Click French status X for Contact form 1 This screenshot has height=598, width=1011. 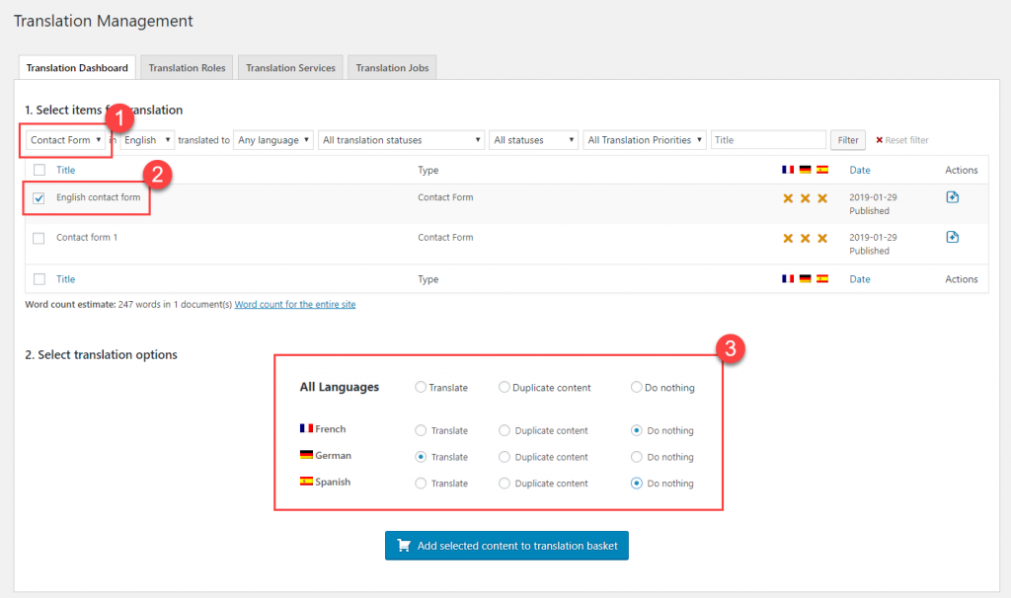788,239
